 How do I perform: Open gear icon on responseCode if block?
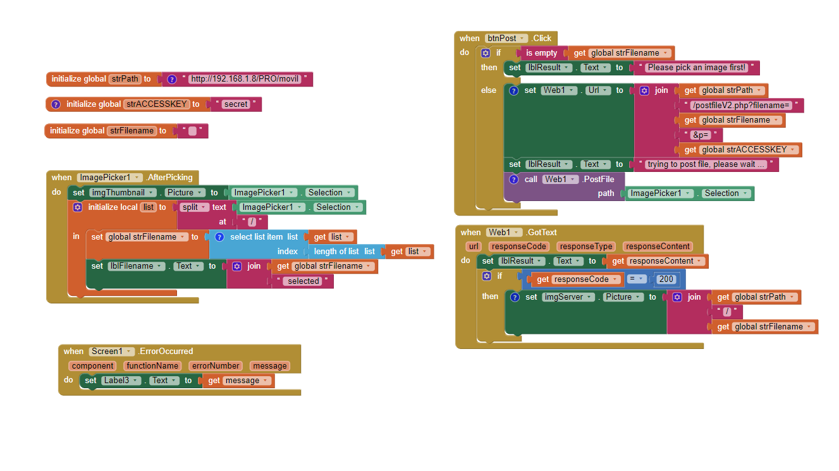tap(487, 276)
